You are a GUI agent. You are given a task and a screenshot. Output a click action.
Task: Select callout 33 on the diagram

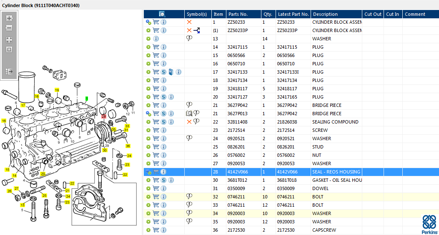click(x=127, y=126)
